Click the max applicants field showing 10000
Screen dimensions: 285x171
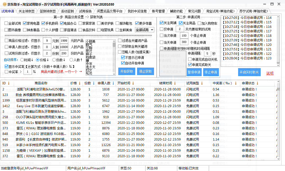pos(64,47)
